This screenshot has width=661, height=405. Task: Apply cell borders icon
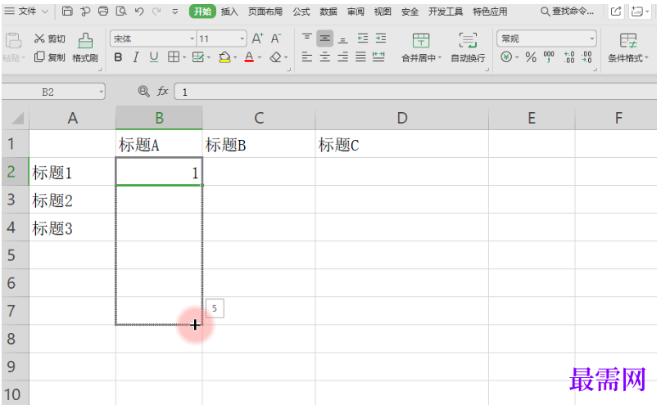pyautogui.click(x=173, y=57)
